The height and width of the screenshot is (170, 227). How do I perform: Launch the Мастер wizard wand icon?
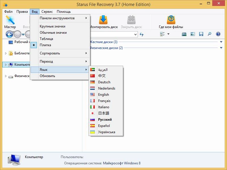click(10, 20)
